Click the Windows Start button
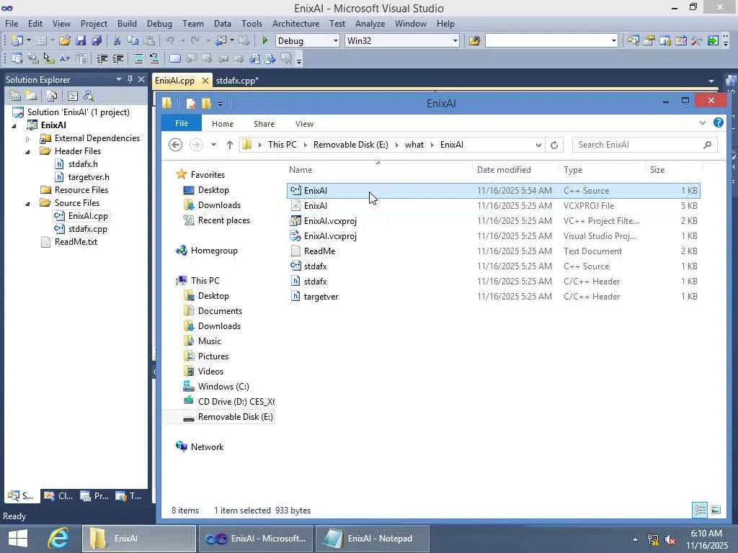Viewport: 738px width, 553px height. tap(17, 539)
